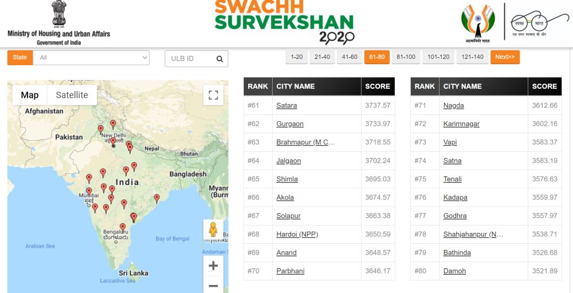Go to ranks 21-40 page

click(x=322, y=57)
